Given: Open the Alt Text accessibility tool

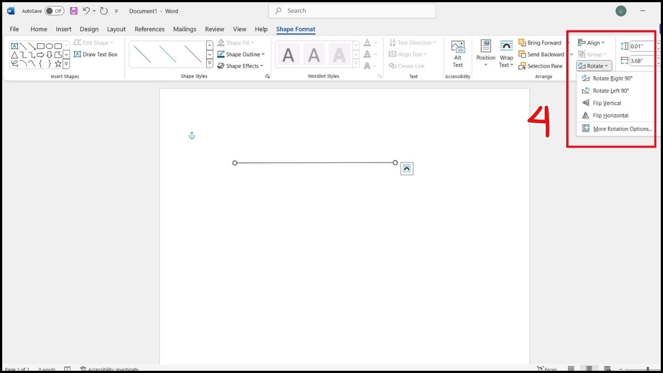Looking at the screenshot, I should click(457, 54).
